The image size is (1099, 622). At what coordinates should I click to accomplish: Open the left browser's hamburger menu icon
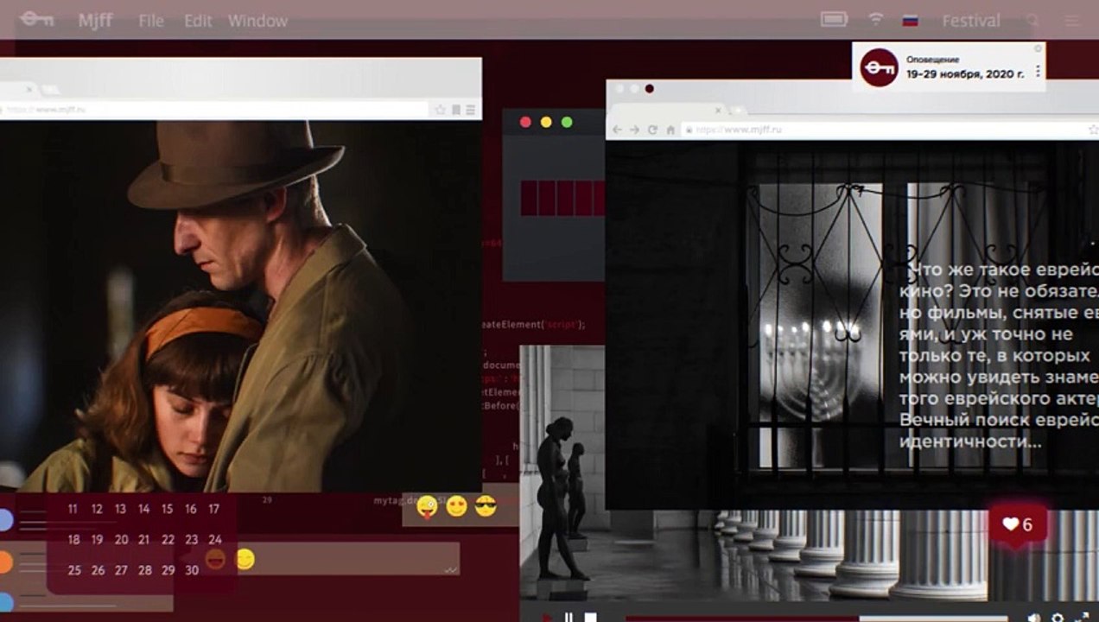(470, 110)
